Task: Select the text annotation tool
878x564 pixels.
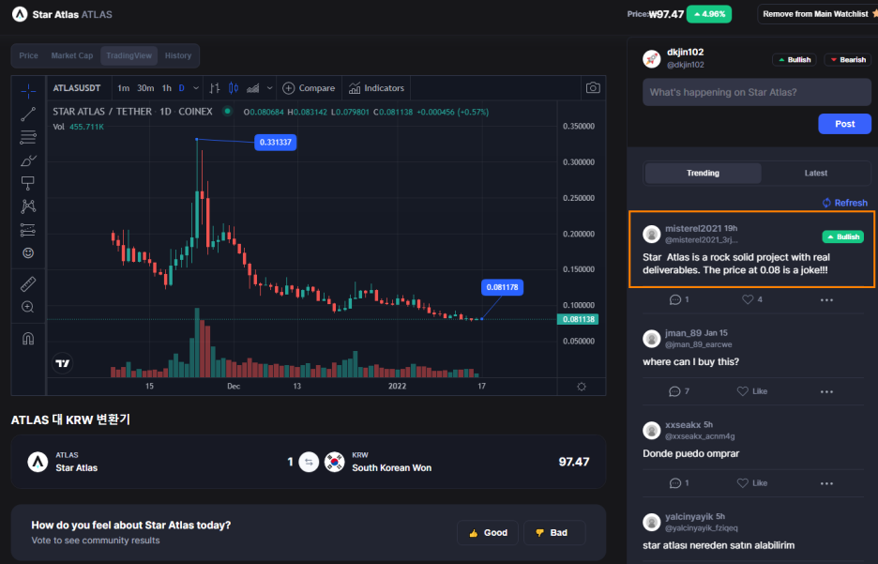Action: click(x=27, y=183)
